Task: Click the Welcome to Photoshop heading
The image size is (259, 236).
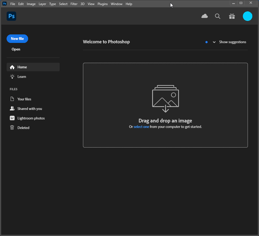Action: [x=106, y=42]
